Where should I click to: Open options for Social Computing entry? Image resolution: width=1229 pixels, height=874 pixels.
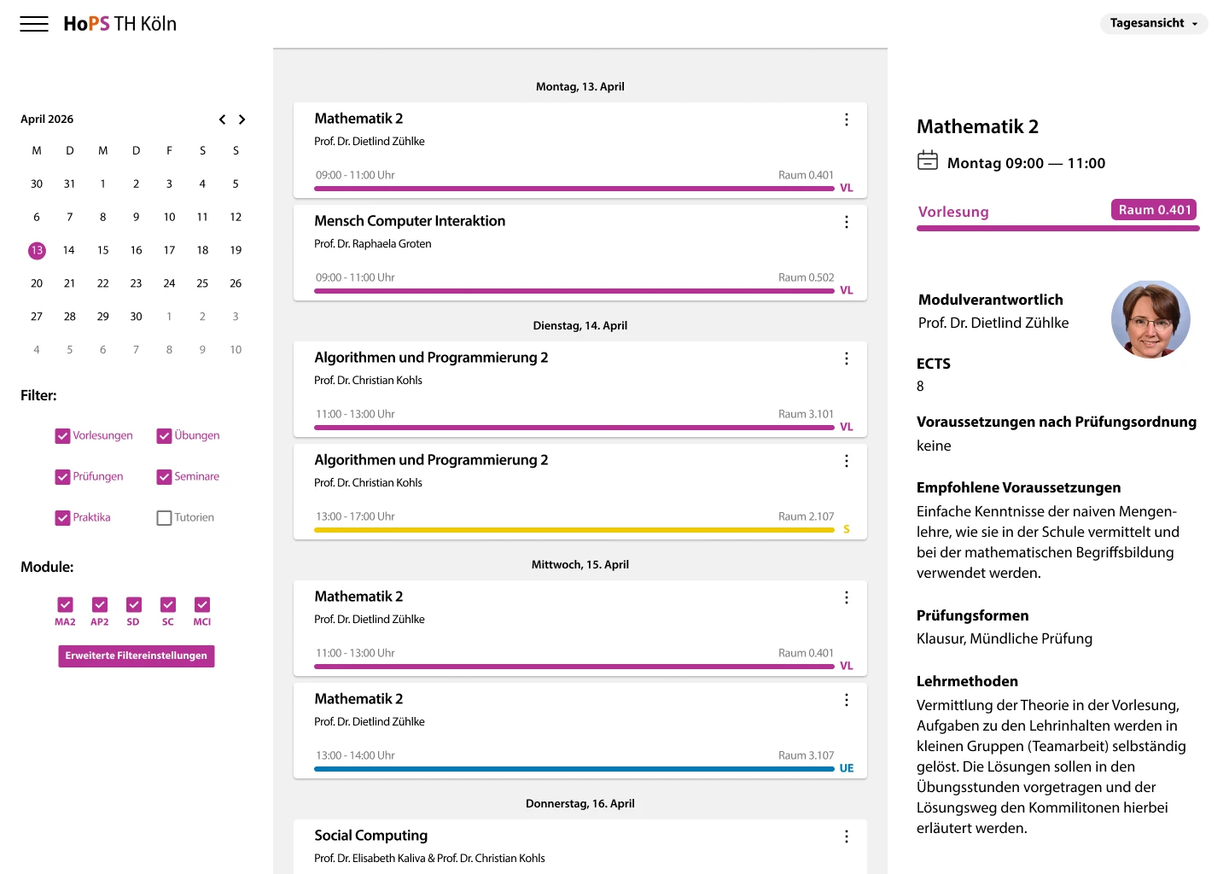point(846,836)
